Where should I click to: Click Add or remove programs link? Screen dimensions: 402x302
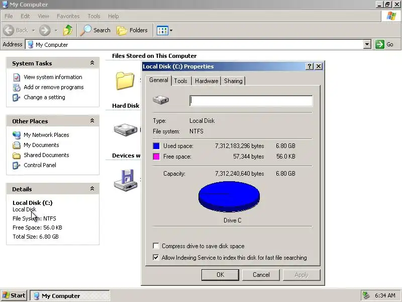coord(54,87)
